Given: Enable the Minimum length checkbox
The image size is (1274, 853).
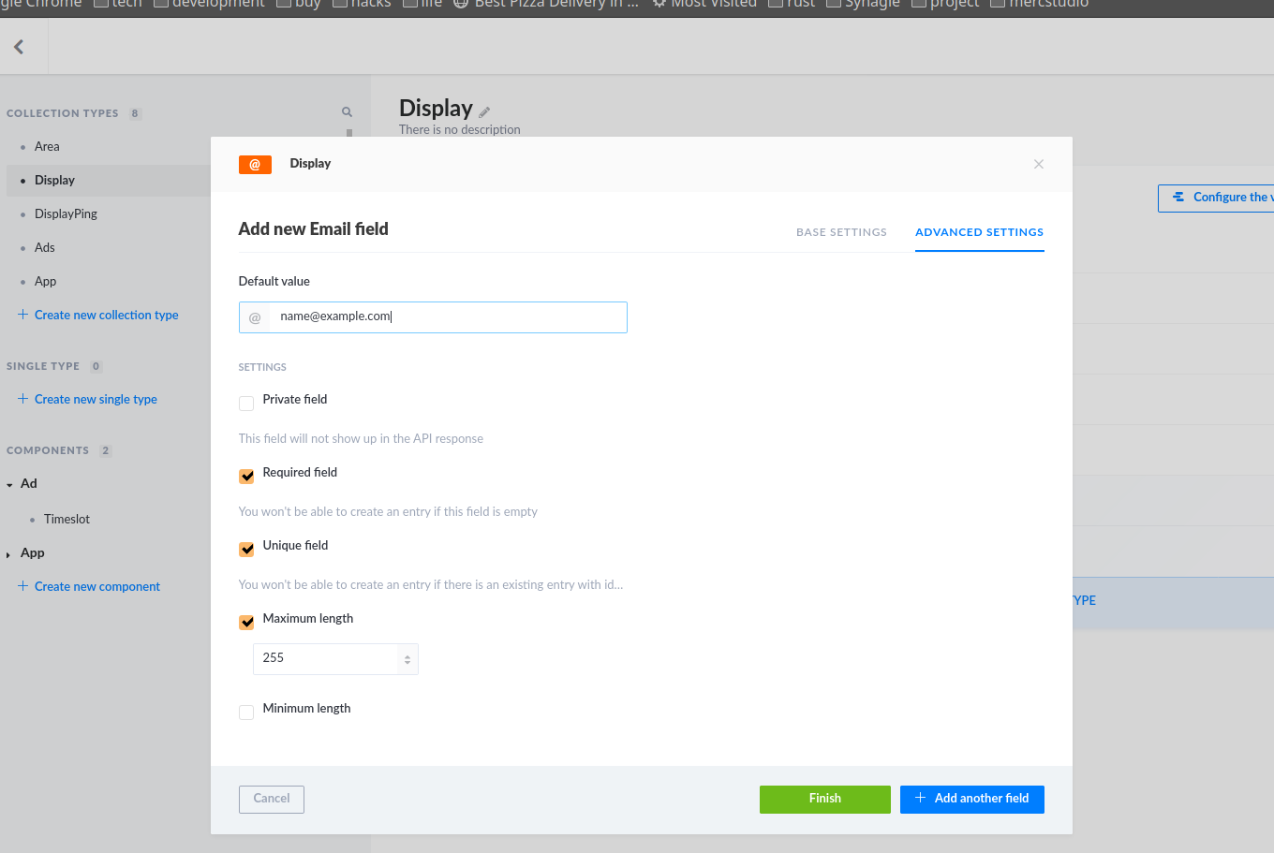Looking at the screenshot, I should (x=246, y=713).
